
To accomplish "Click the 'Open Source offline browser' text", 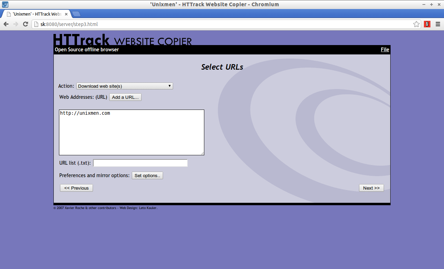I will click(x=87, y=50).
